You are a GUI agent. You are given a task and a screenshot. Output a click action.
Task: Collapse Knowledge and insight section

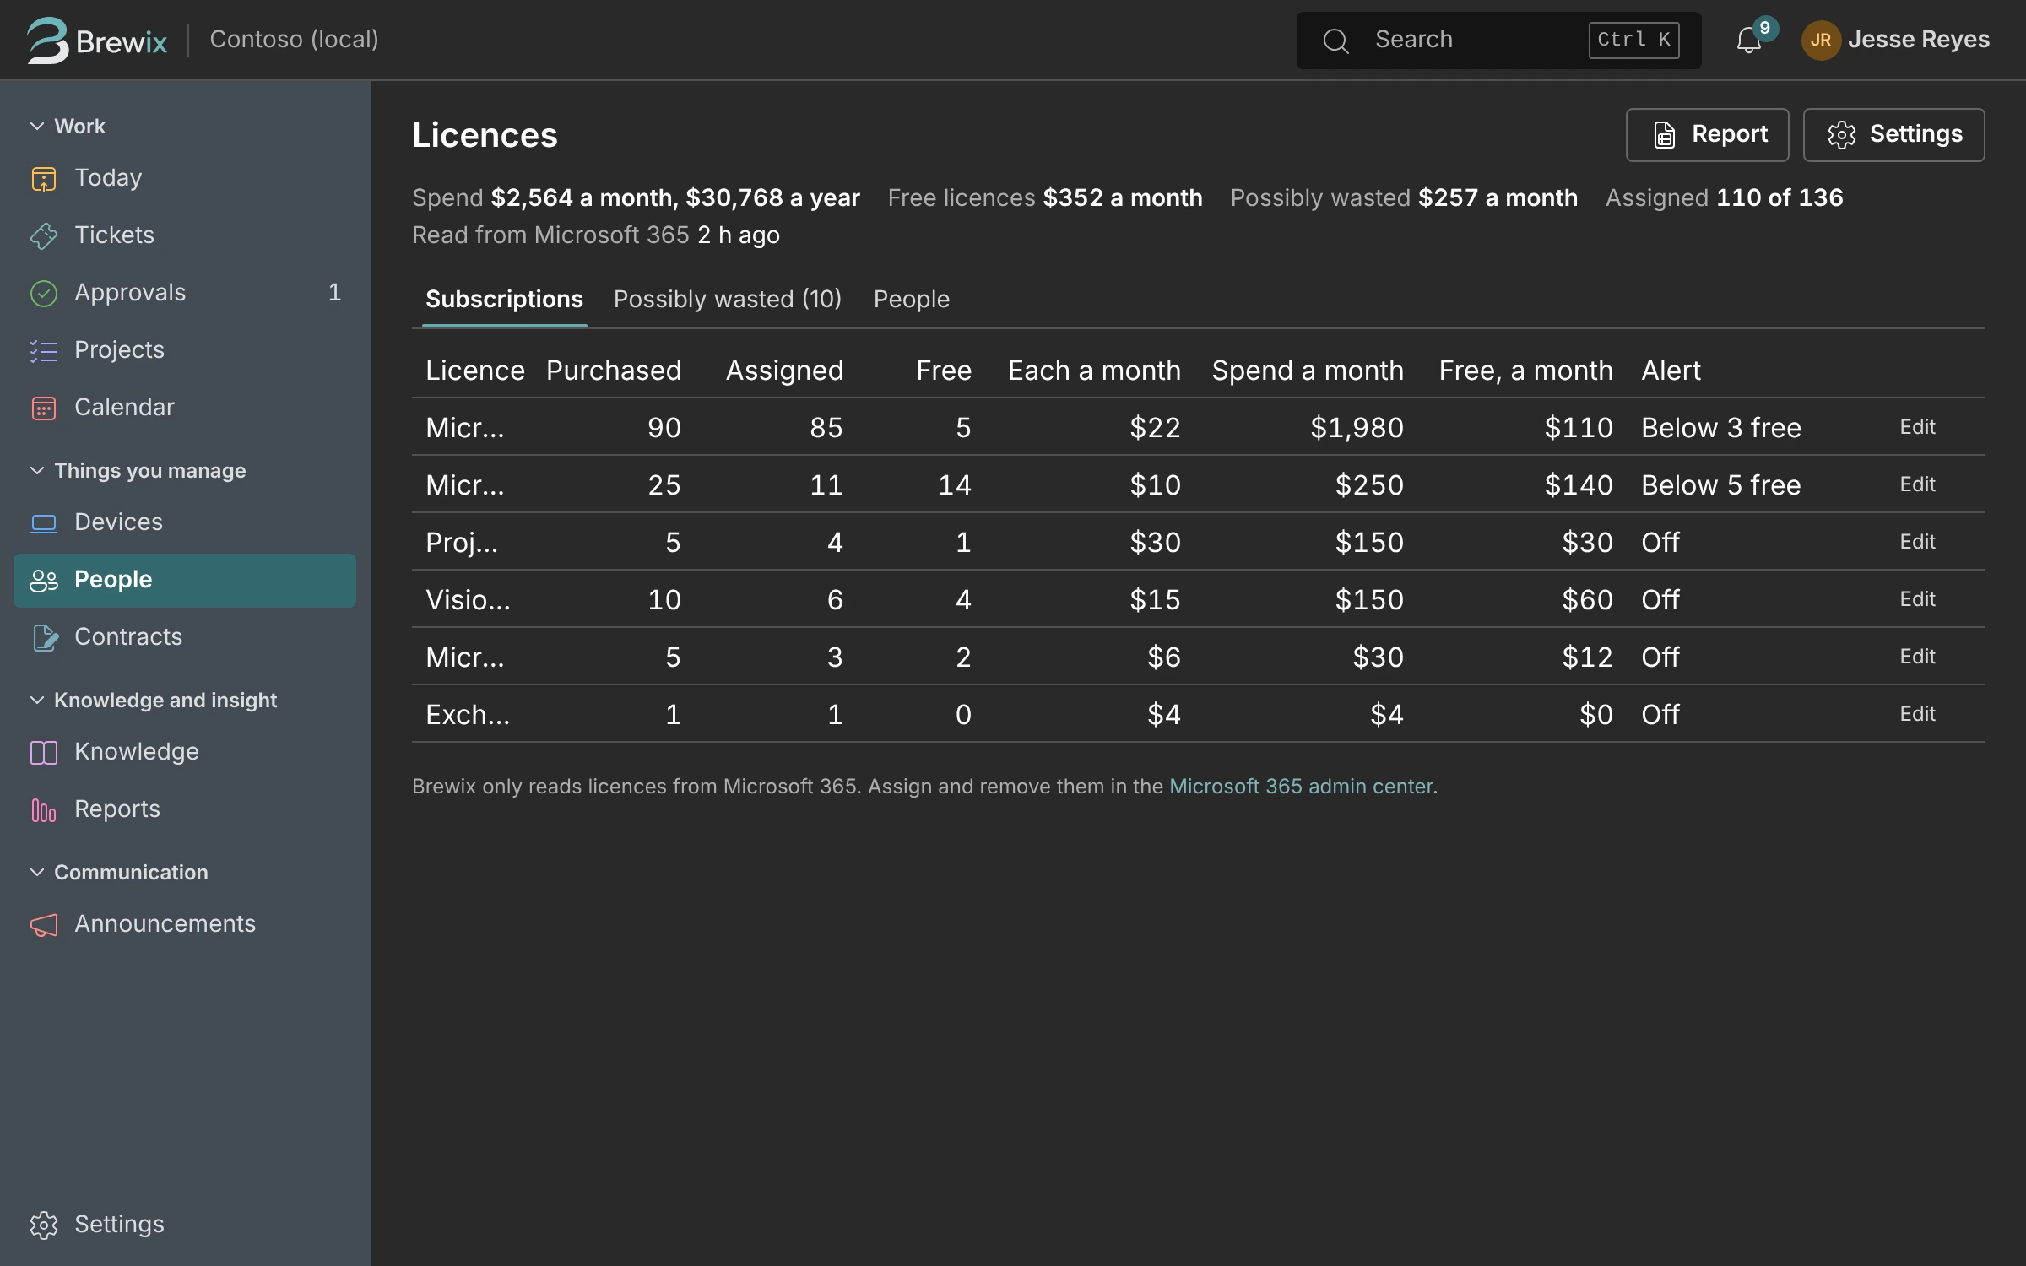[x=153, y=700]
